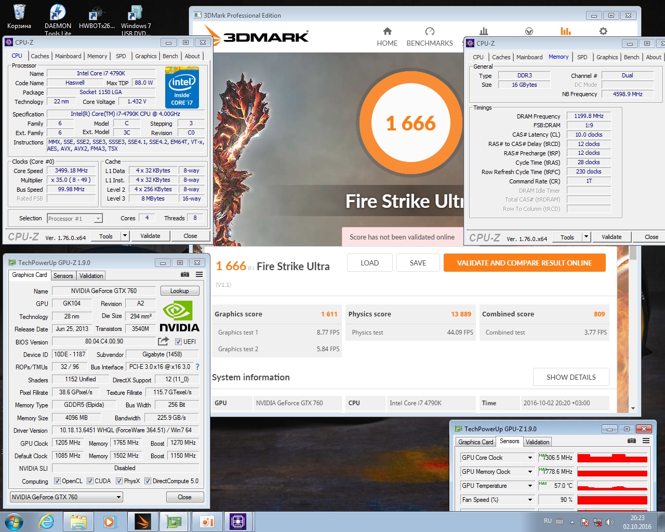
Task: Click 3DMark results vertical scrollbar
Action: (x=633, y=329)
